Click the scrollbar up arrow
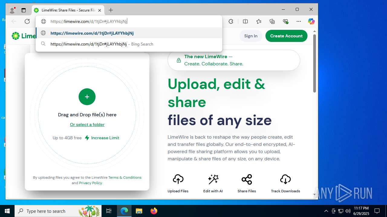Image resolution: width=387 pixels, height=217 pixels. click(314, 31)
